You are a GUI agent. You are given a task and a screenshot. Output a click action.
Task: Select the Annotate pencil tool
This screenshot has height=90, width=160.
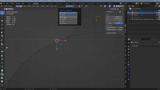click(x=2, y=40)
